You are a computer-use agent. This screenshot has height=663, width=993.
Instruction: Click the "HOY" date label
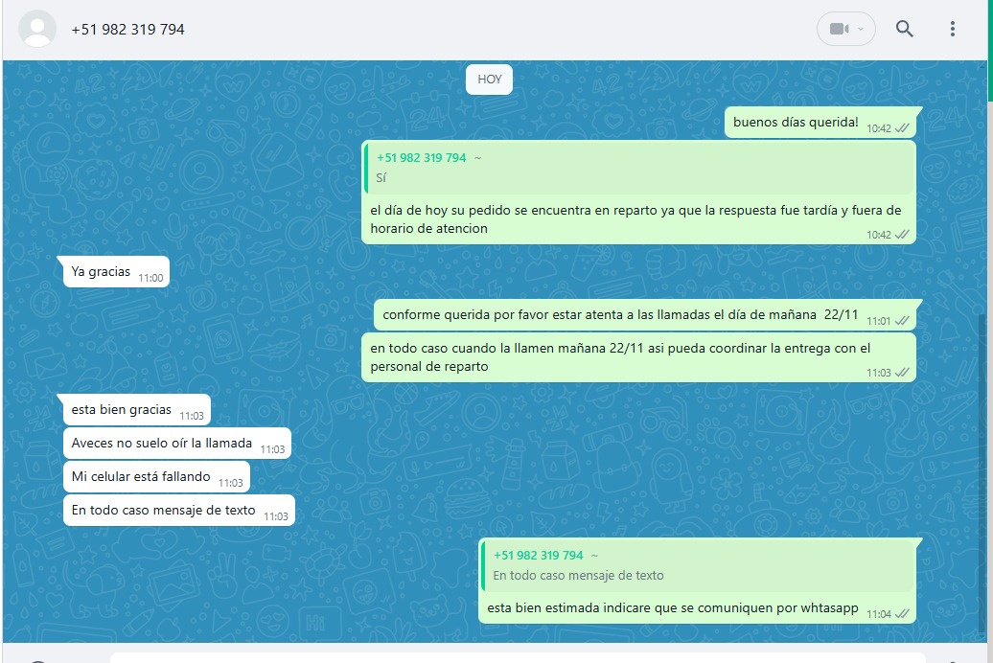point(489,80)
